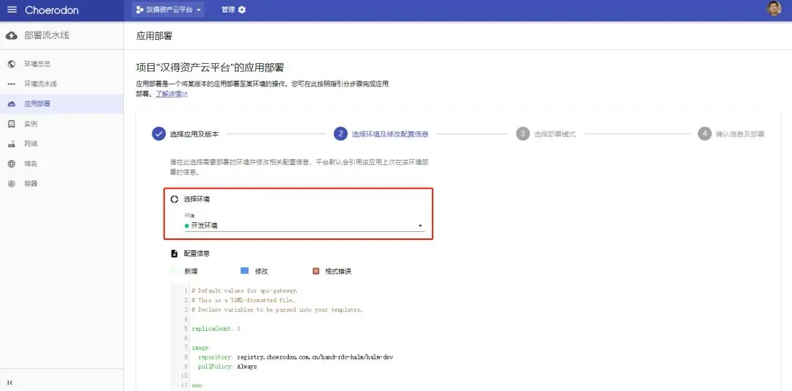Go to step 选择应用及版本
The height and width of the screenshot is (391, 792).
click(194, 134)
